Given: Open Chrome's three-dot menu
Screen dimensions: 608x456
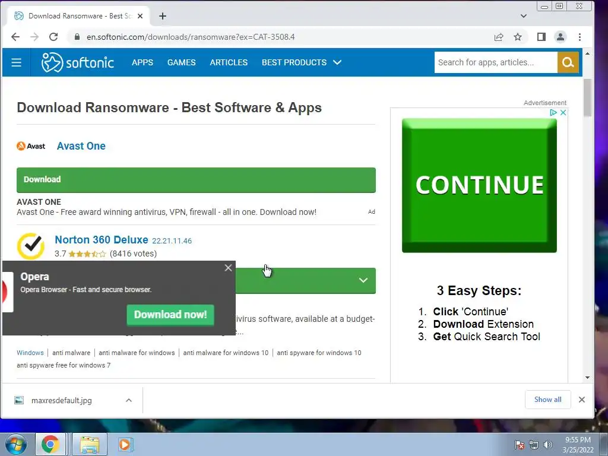Looking at the screenshot, I should [x=579, y=37].
